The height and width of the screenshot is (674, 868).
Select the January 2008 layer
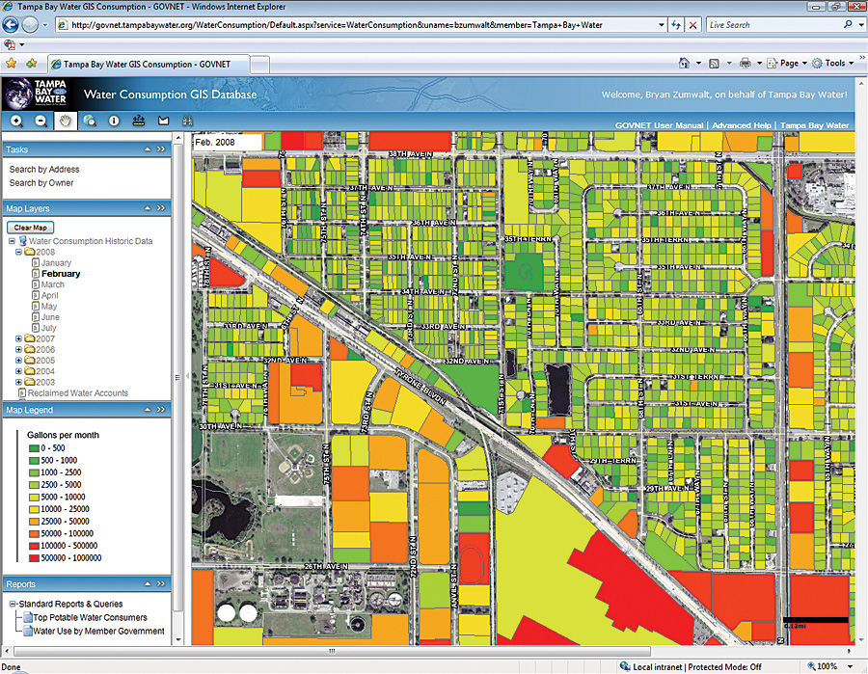[x=56, y=263]
